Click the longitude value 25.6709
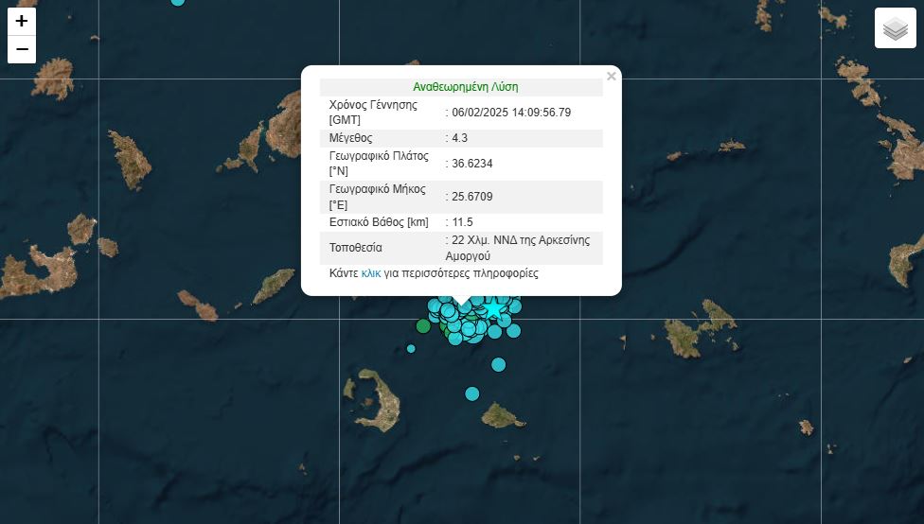Image resolution: width=924 pixels, height=524 pixels. point(472,197)
